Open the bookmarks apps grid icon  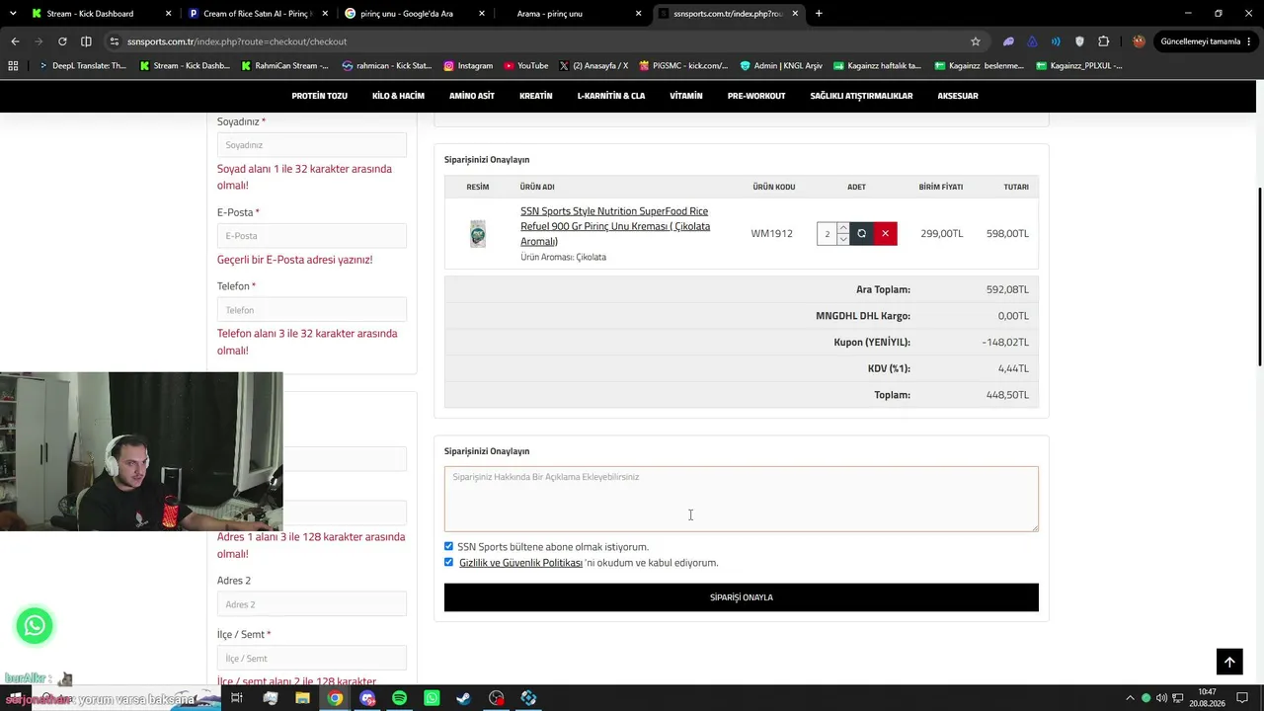coord(13,66)
